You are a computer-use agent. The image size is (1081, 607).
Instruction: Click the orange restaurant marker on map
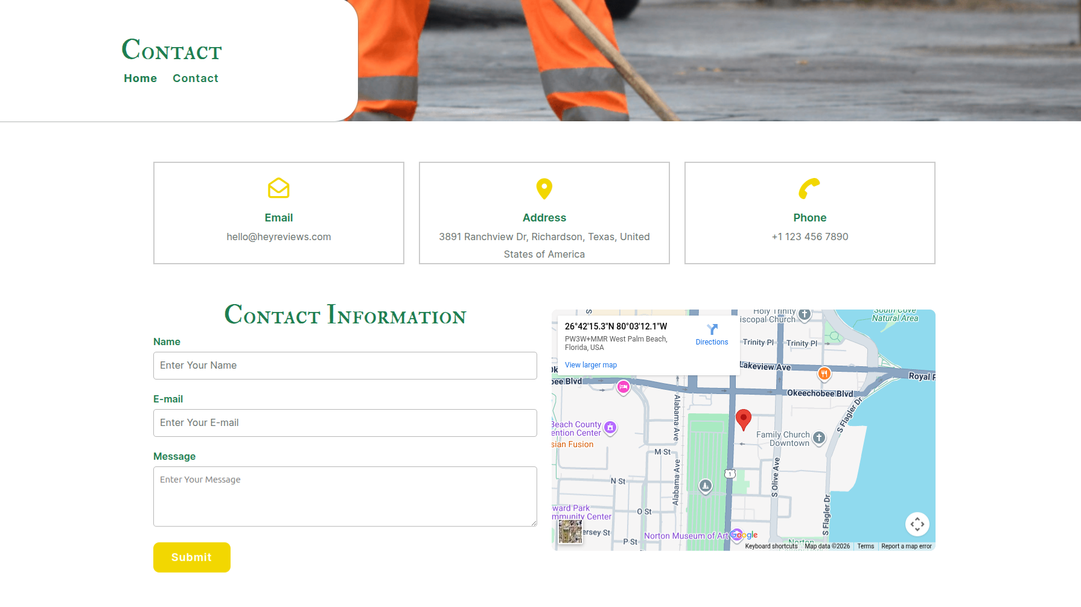pos(824,373)
